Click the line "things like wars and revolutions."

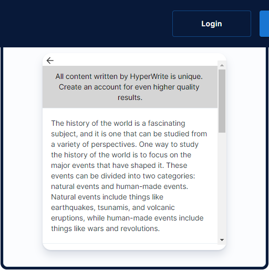[x=106, y=228]
